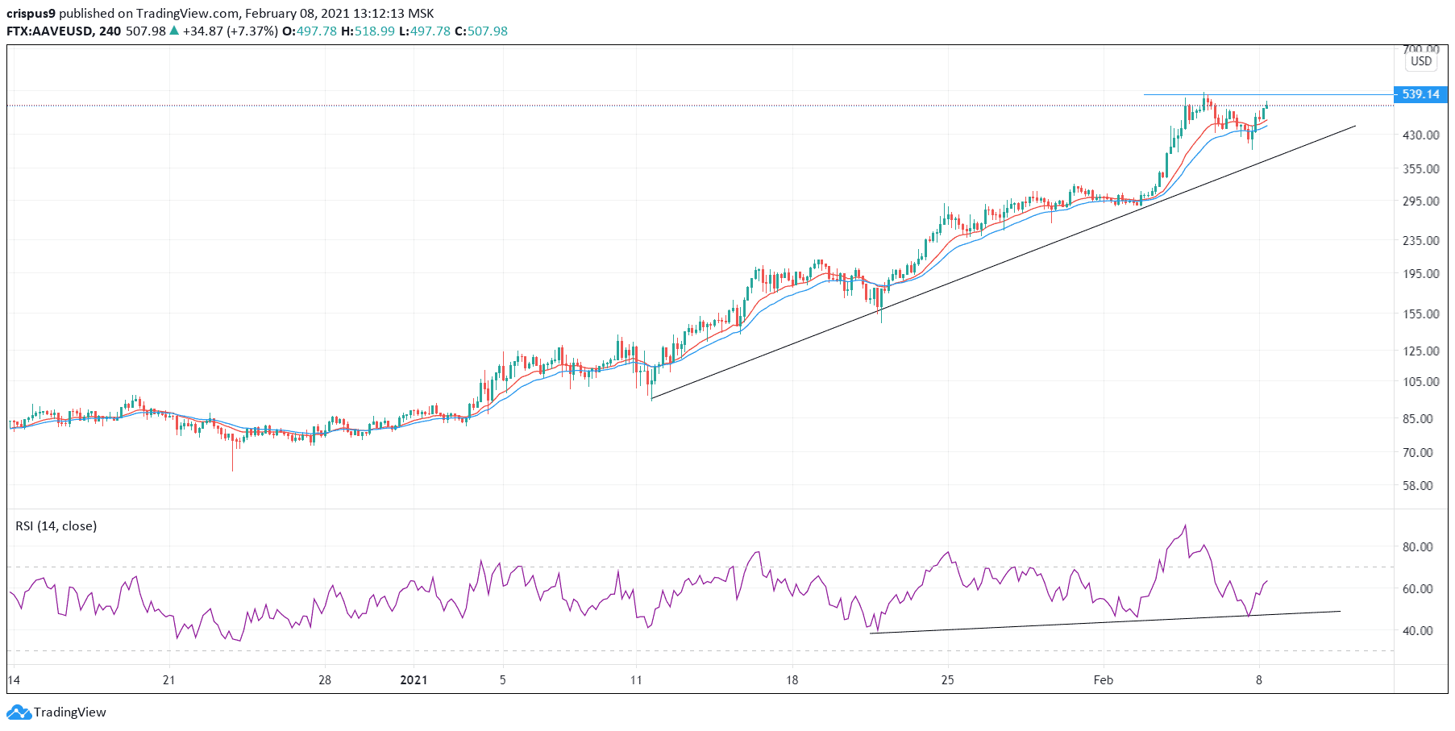Image resolution: width=1455 pixels, height=731 pixels.
Task: Click the 240 interval value
Action: (x=110, y=31)
